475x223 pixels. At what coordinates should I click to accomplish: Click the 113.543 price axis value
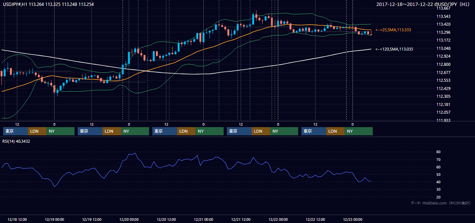[443, 16]
